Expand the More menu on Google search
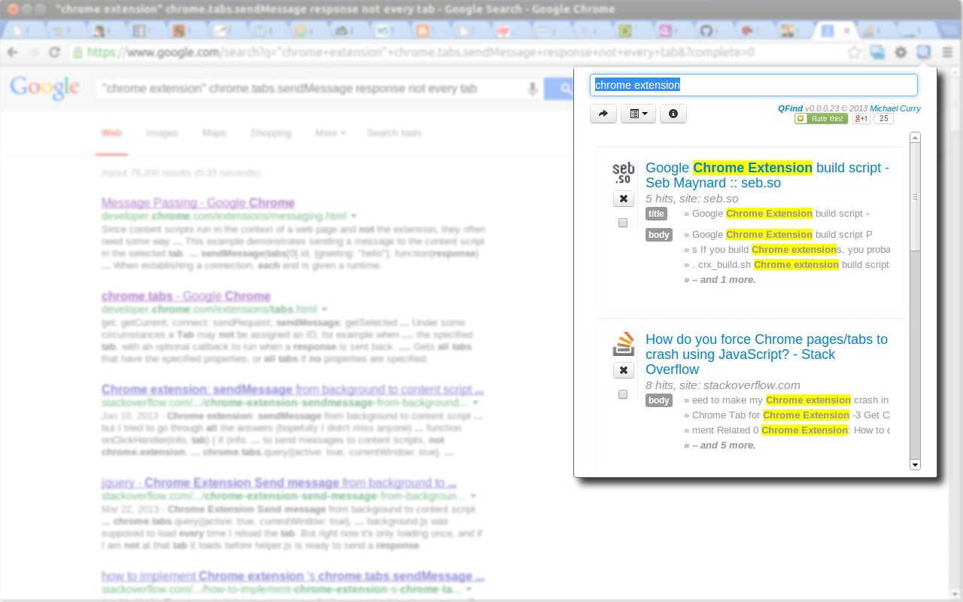This screenshot has width=963, height=602. (330, 132)
